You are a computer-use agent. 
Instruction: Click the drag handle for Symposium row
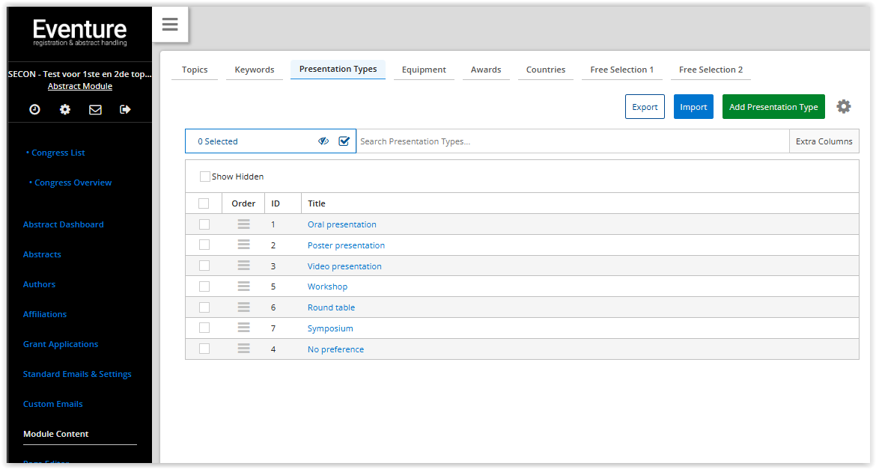pos(243,328)
